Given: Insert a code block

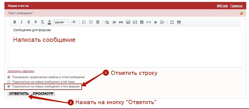Looking at the screenshot, I should tap(148, 22).
